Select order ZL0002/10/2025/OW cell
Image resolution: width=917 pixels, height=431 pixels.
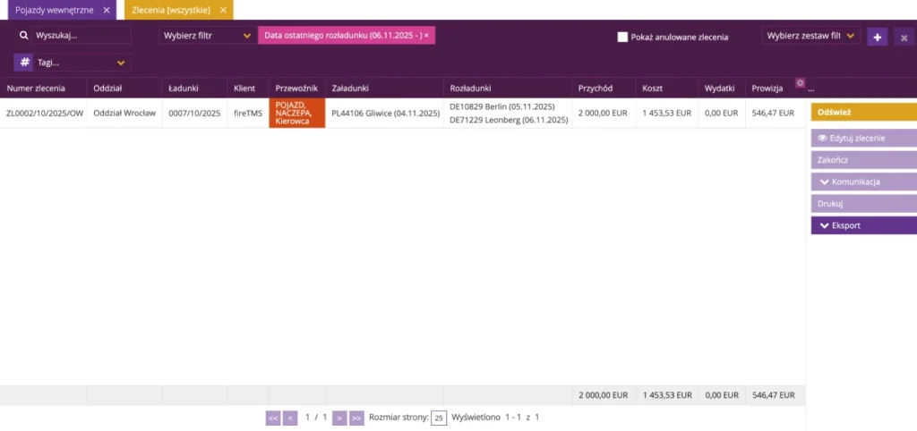(x=45, y=114)
